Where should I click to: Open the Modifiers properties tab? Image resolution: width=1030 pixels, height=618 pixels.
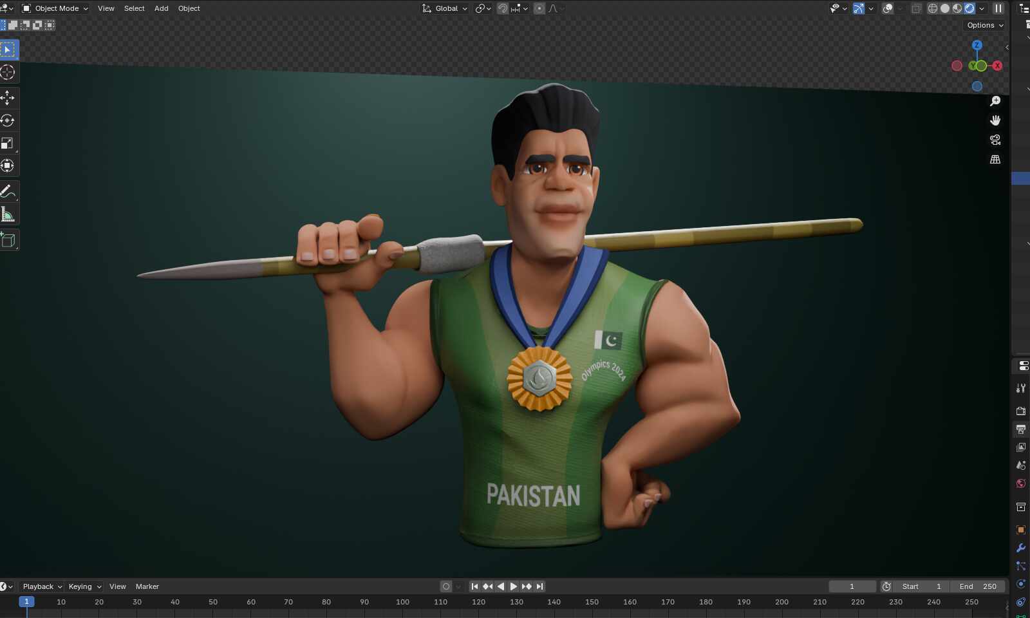pyautogui.click(x=1021, y=548)
